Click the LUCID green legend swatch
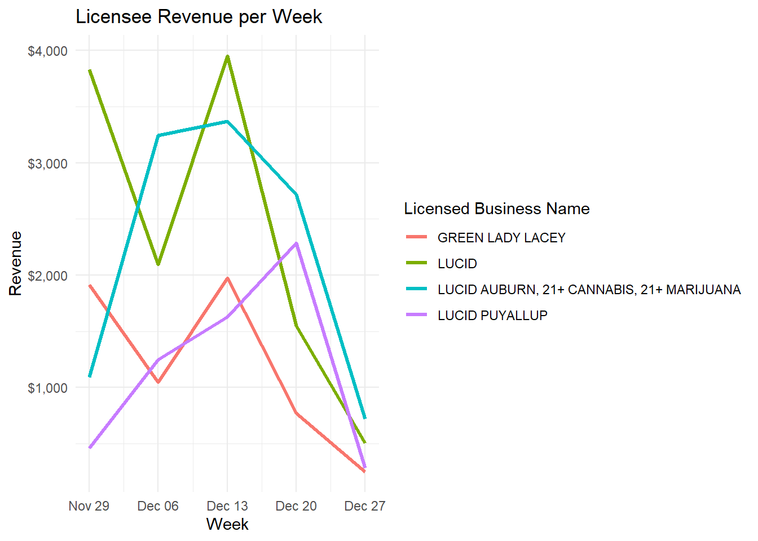Viewport: 758px width, 541px height. pos(416,263)
